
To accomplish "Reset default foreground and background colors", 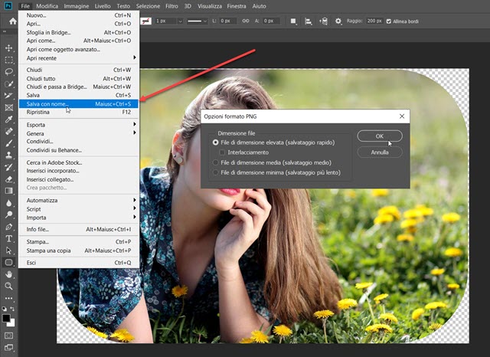I will pyautogui.click(x=5, y=309).
